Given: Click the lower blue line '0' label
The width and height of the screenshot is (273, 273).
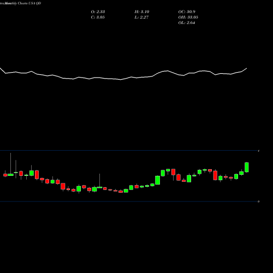Looking at the screenshot, I should [x=258, y=201].
